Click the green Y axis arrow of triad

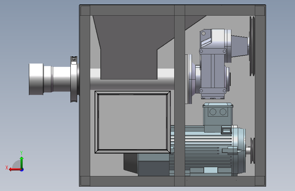tap(22, 162)
